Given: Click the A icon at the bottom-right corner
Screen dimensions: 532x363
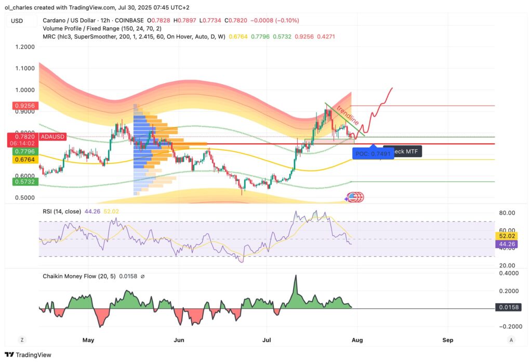Looking at the screenshot, I should tap(511, 339).
